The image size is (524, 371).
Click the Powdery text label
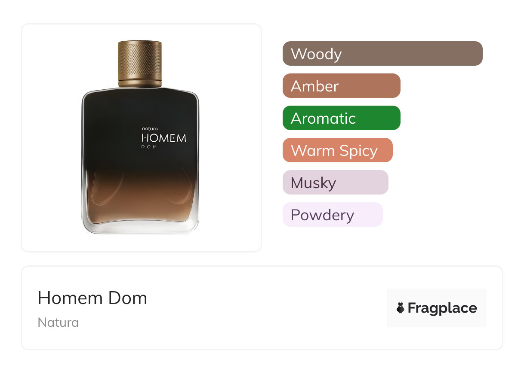322,215
